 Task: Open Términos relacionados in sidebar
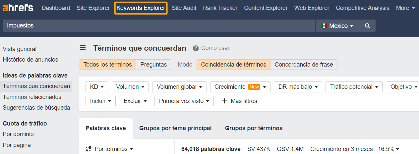coord(32,97)
